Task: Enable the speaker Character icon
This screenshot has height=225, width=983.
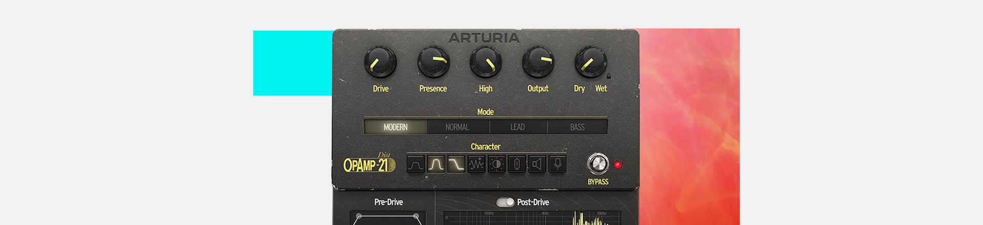Action: click(537, 164)
